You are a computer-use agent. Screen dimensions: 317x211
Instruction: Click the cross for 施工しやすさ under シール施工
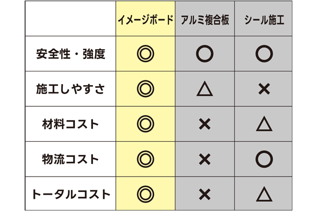point(264,89)
